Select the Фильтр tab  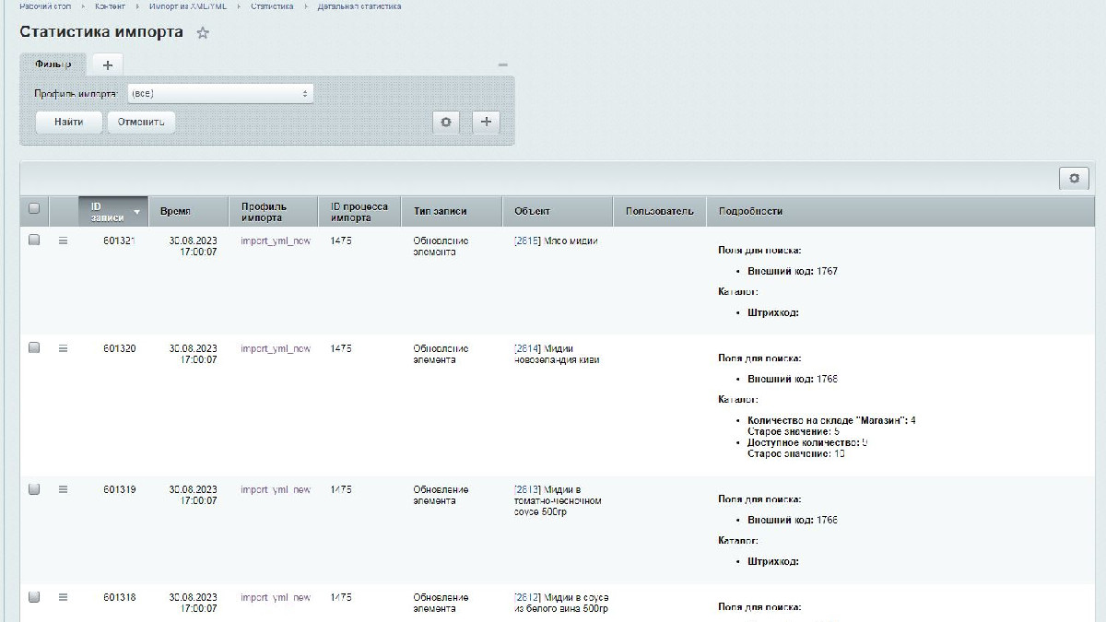pos(53,64)
